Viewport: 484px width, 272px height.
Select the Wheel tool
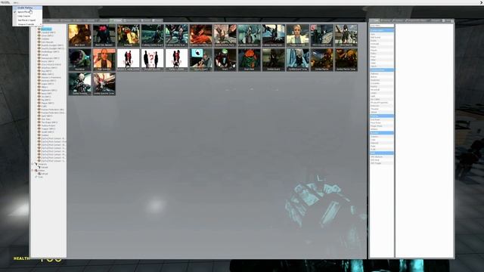tap(382, 112)
